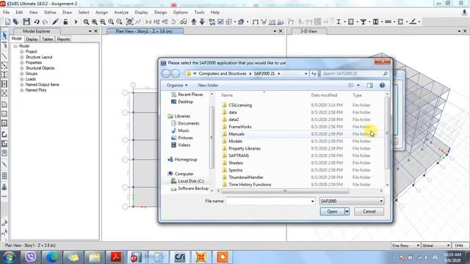The width and height of the screenshot is (470, 264).
Task: Open the Manuals folder
Action: [x=236, y=134]
